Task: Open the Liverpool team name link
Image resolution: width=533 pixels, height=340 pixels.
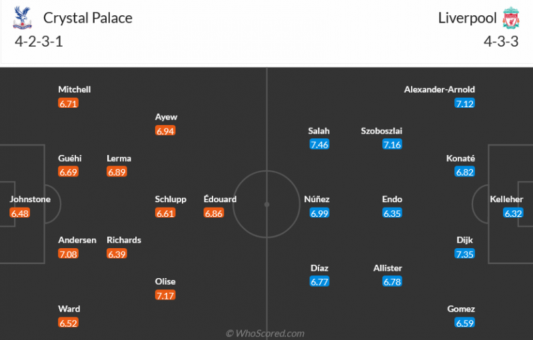Action: [468, 18]
